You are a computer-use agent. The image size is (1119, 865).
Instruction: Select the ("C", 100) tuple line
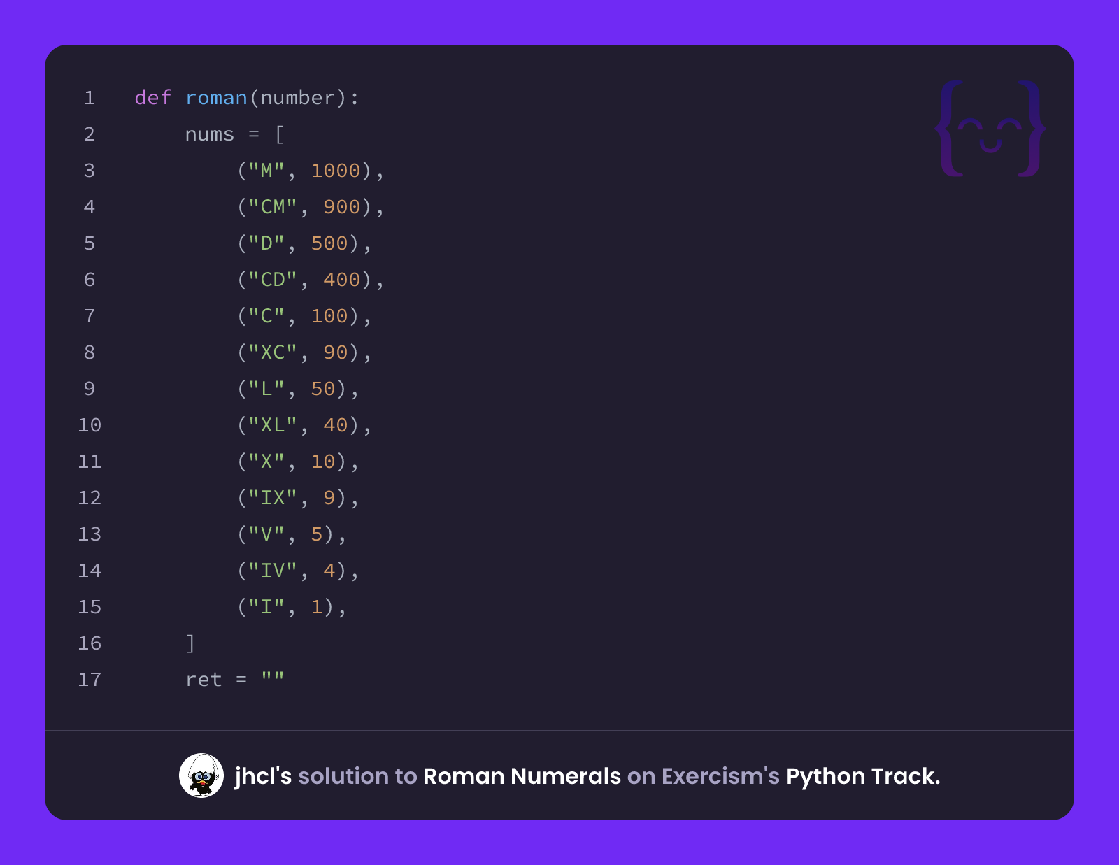point(304,316)
